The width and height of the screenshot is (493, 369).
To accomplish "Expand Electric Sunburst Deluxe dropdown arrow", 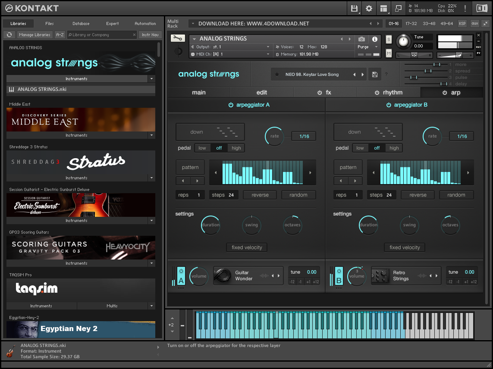I will coord(151,221).
